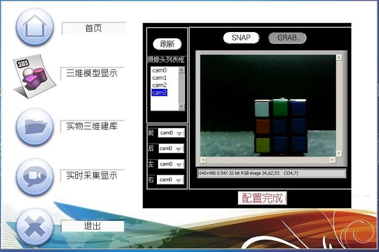
Task: Select cam2 in camera list
Action: 159,85
